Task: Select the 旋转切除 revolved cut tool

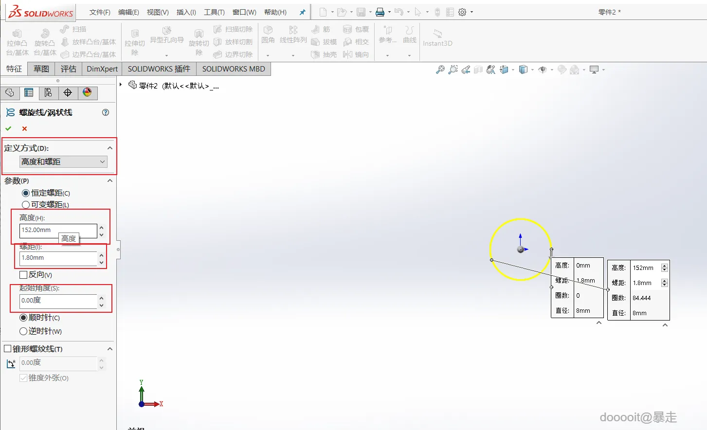Action: pos(199,42)
